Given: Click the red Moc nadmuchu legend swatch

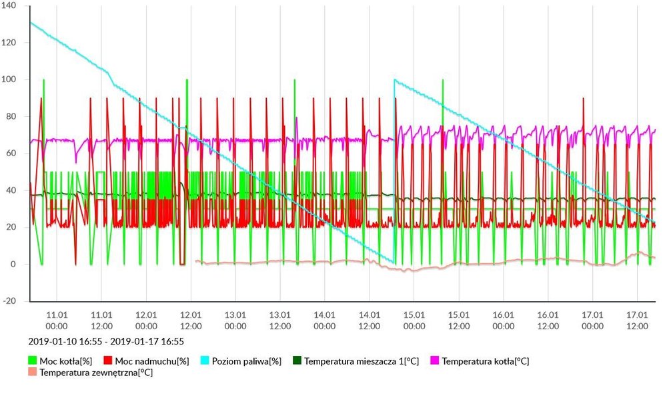Looking at the screenshot, I should [118, 361].
